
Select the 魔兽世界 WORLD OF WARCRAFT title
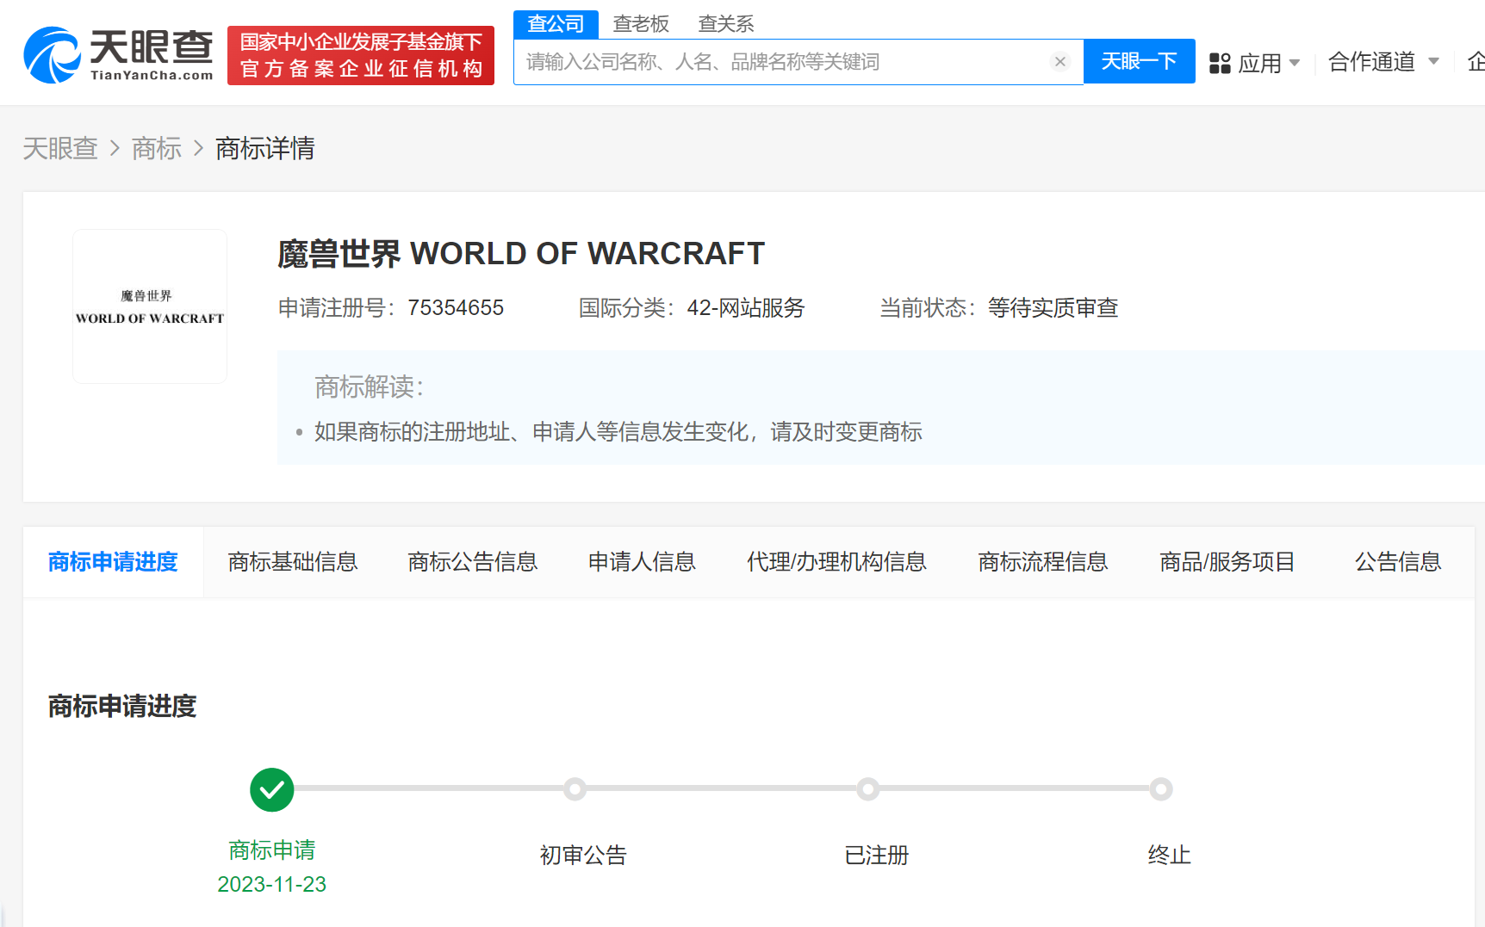[521, 254]
